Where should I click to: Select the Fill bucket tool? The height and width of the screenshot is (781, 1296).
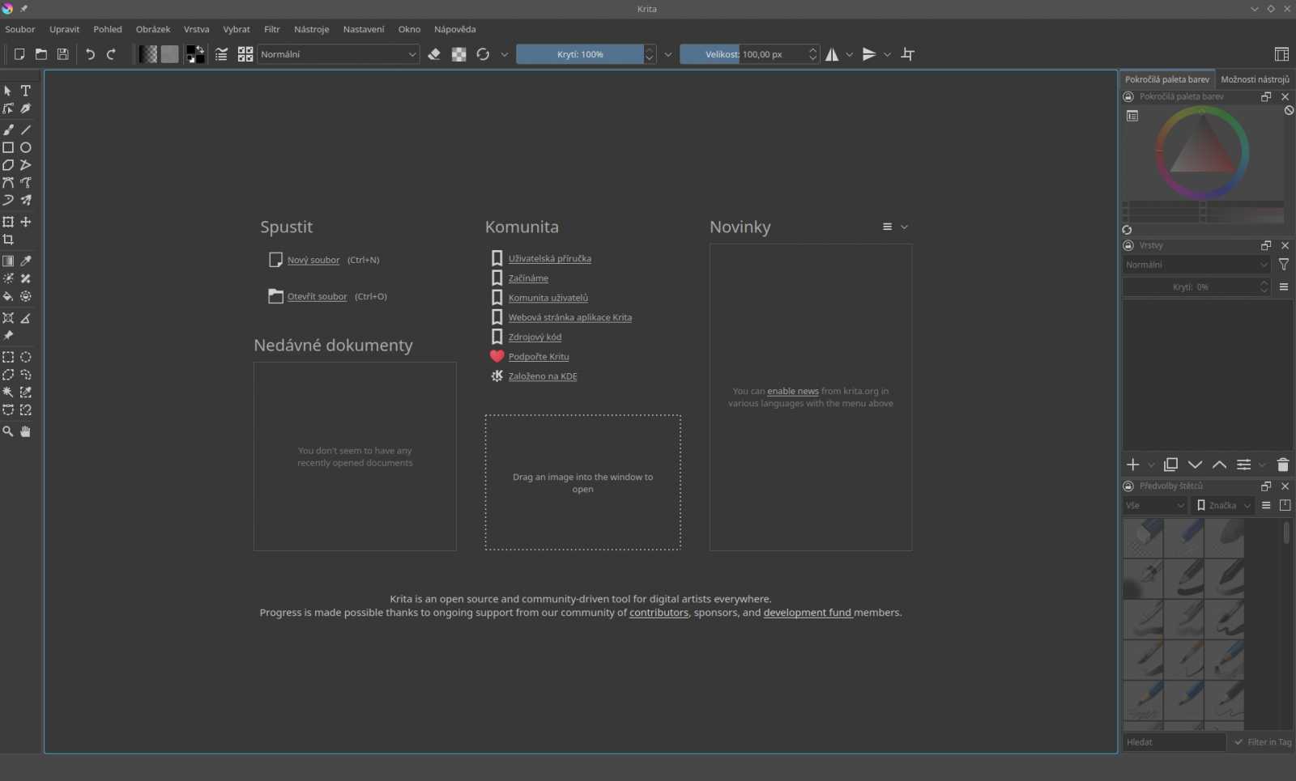[x=8, y=296]
